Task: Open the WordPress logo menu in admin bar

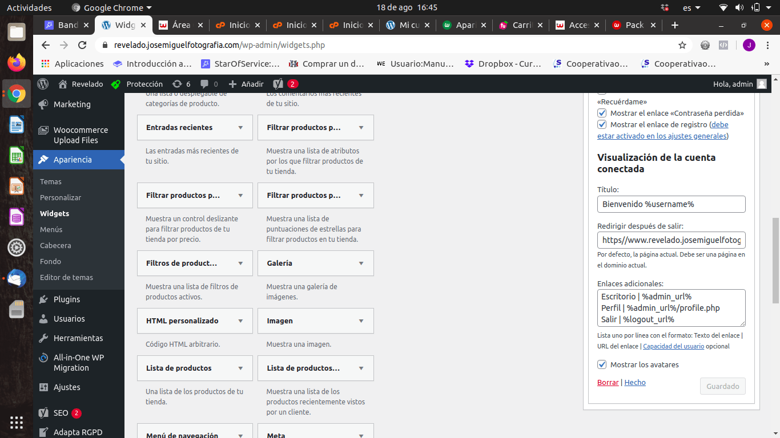Action: tap(43, 84)
